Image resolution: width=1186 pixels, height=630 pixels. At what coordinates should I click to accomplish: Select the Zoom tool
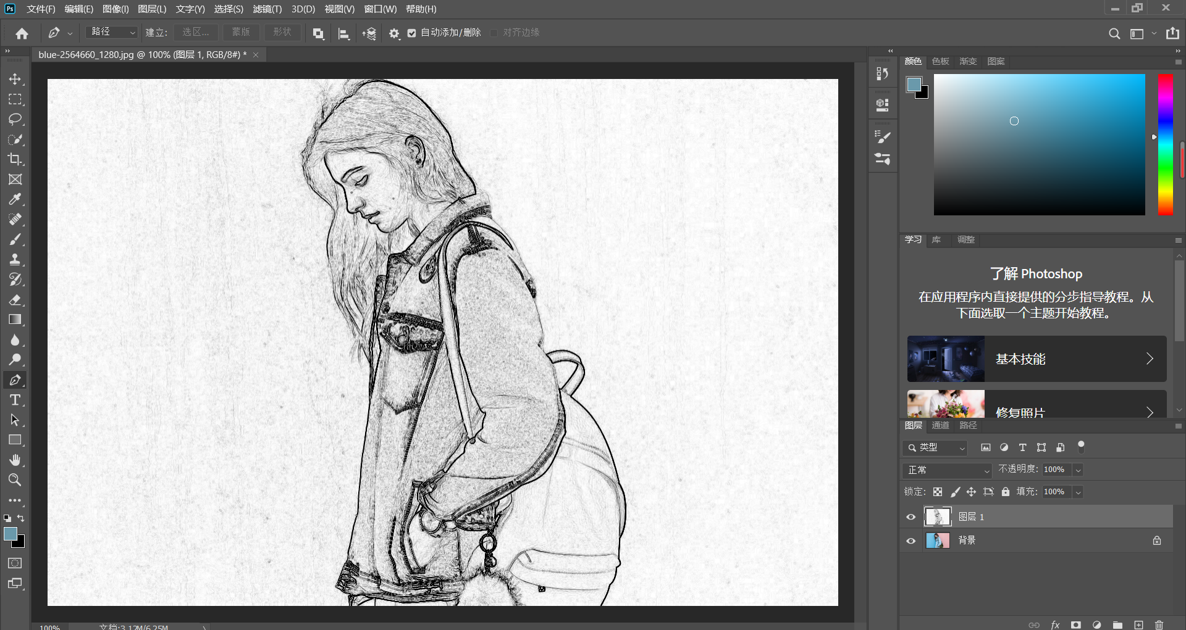coord(15,479)
